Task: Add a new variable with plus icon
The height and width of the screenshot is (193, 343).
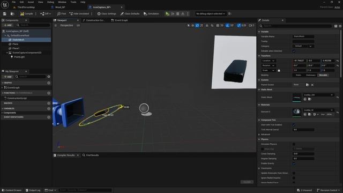Action: pyautogui.click(x=49, y=108)
